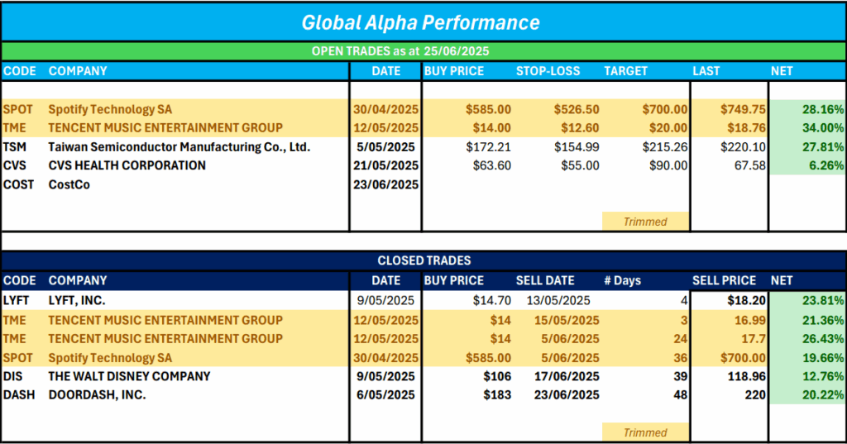Click the $749.75 last price cell
This screenshot has width=847, height=444.
pos(743,109)
